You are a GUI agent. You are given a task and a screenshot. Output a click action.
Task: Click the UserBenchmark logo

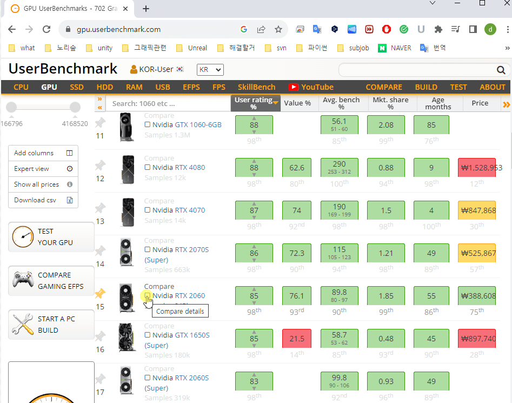[63, 69]
